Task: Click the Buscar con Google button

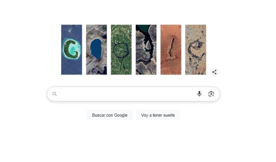Action: (110, 115)
